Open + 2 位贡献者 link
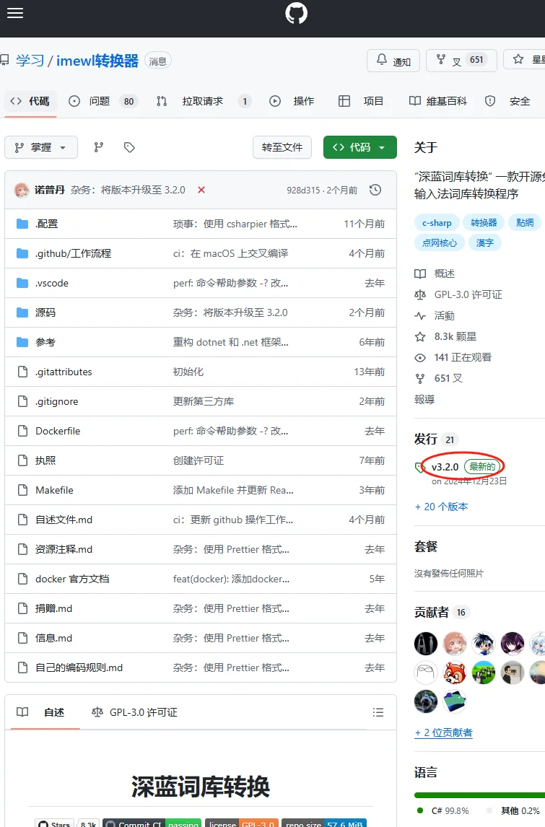Screen dimensions: 545x827 point(444,732)
